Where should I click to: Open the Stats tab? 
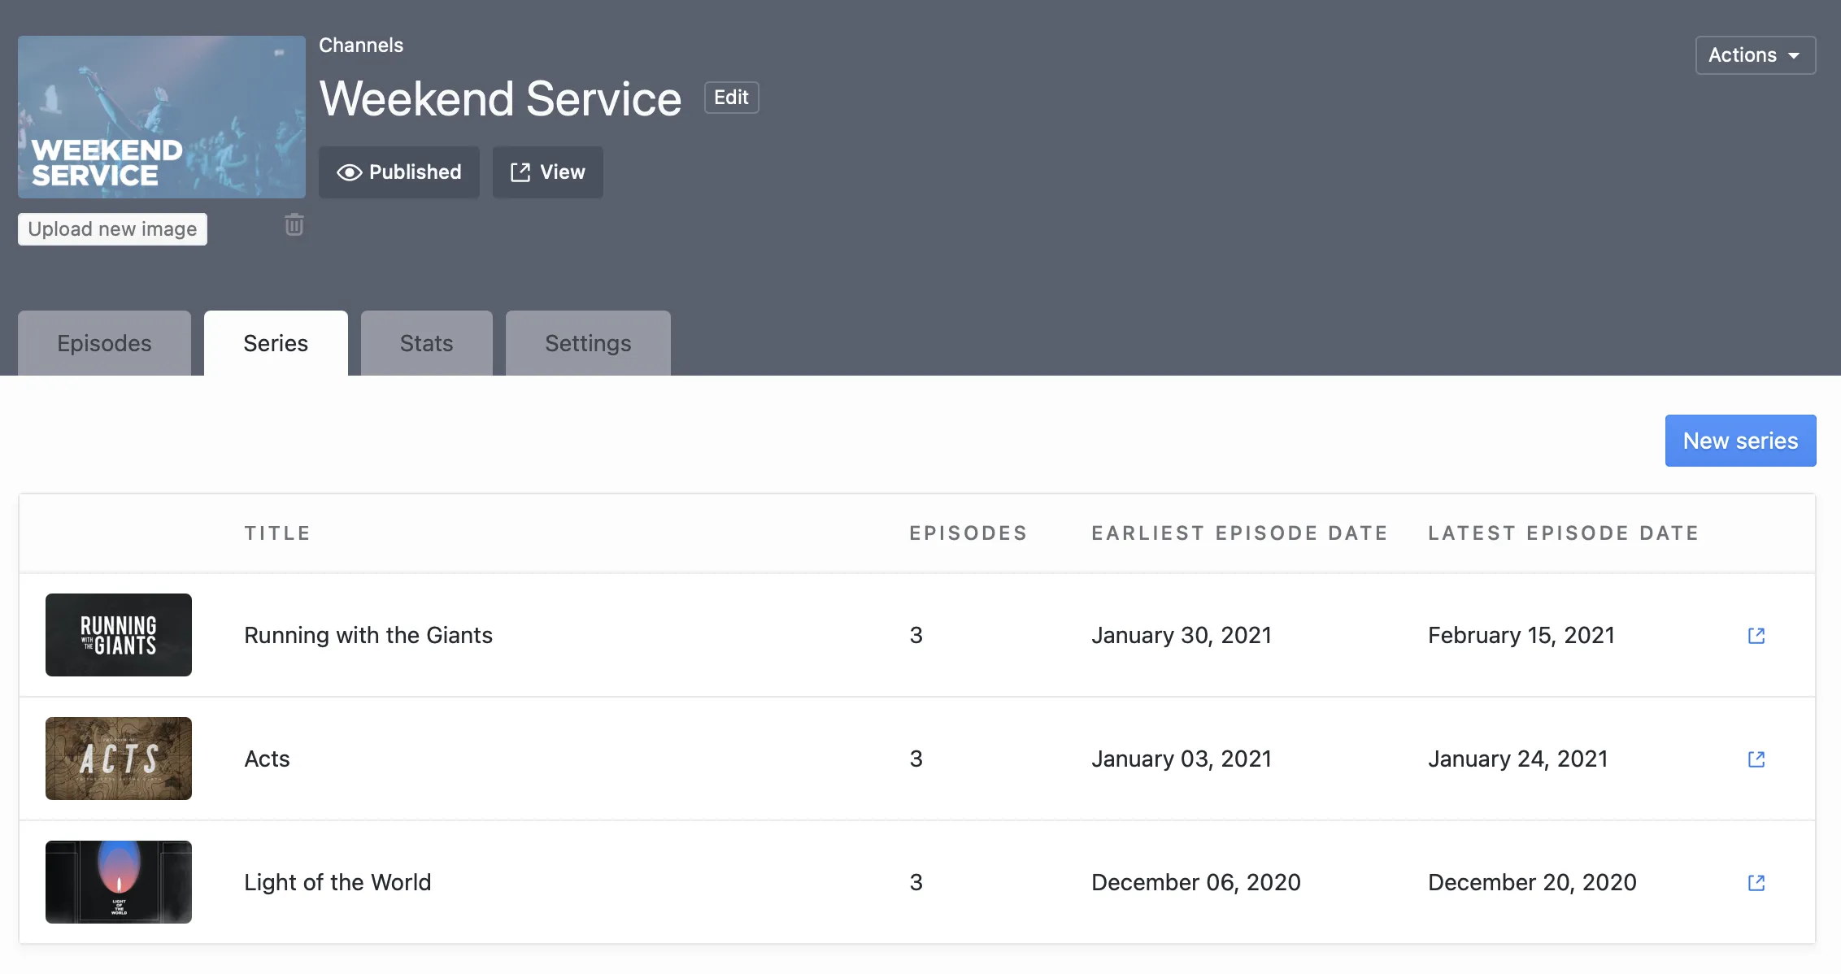(x=426, y=344)
